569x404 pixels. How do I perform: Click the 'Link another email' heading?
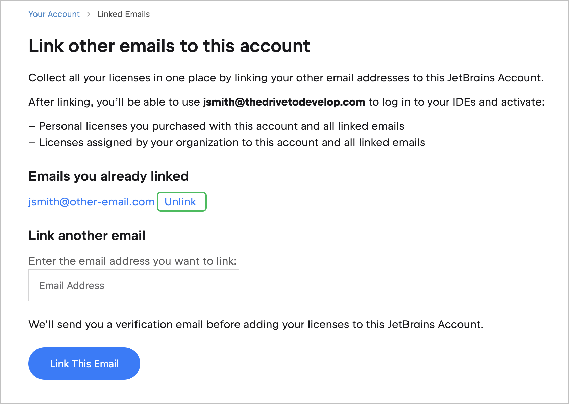click(x=87, y=236)
